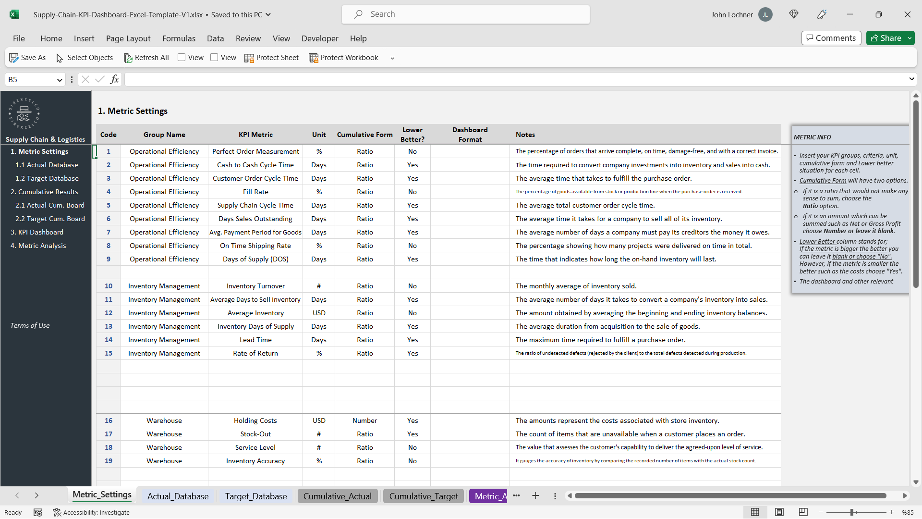This screenshot has width=922, height=519.
Task: Click the zoom in plus icon
Action: coord(892,512)
